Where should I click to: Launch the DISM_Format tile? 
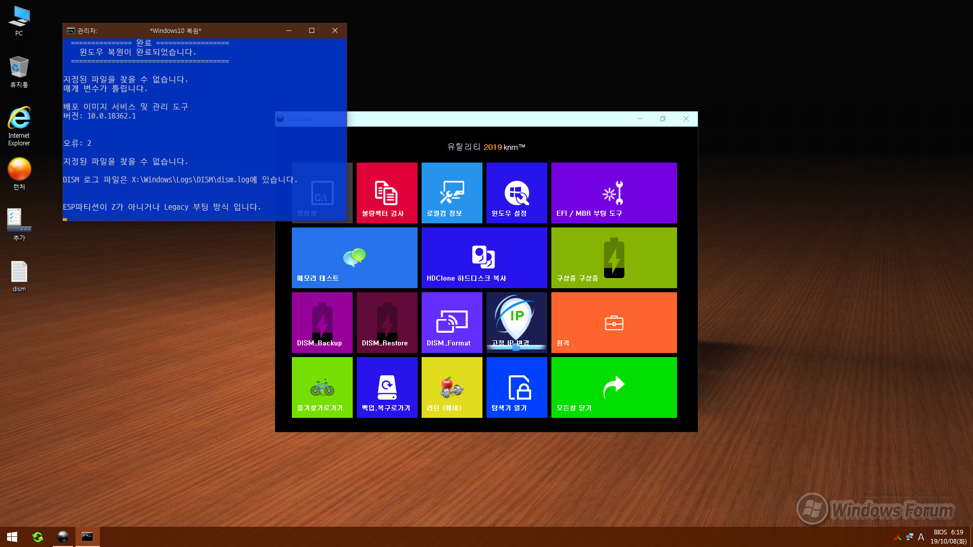tap(452, 322)
